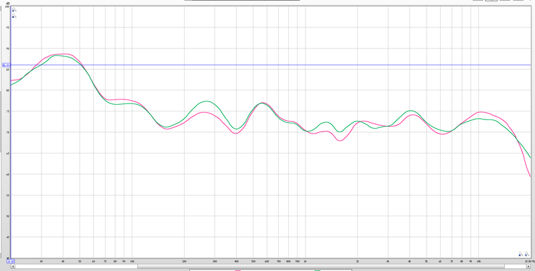Click the horizontal scrollbar right arrow

pos(528,266)
